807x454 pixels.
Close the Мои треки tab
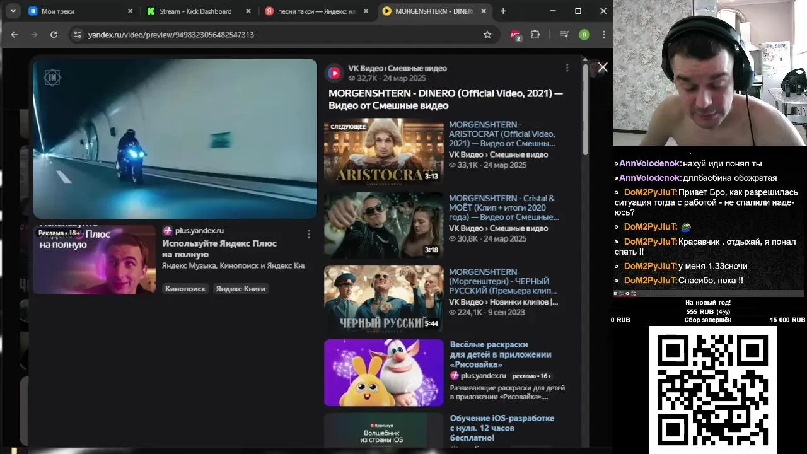click(131, 11)
